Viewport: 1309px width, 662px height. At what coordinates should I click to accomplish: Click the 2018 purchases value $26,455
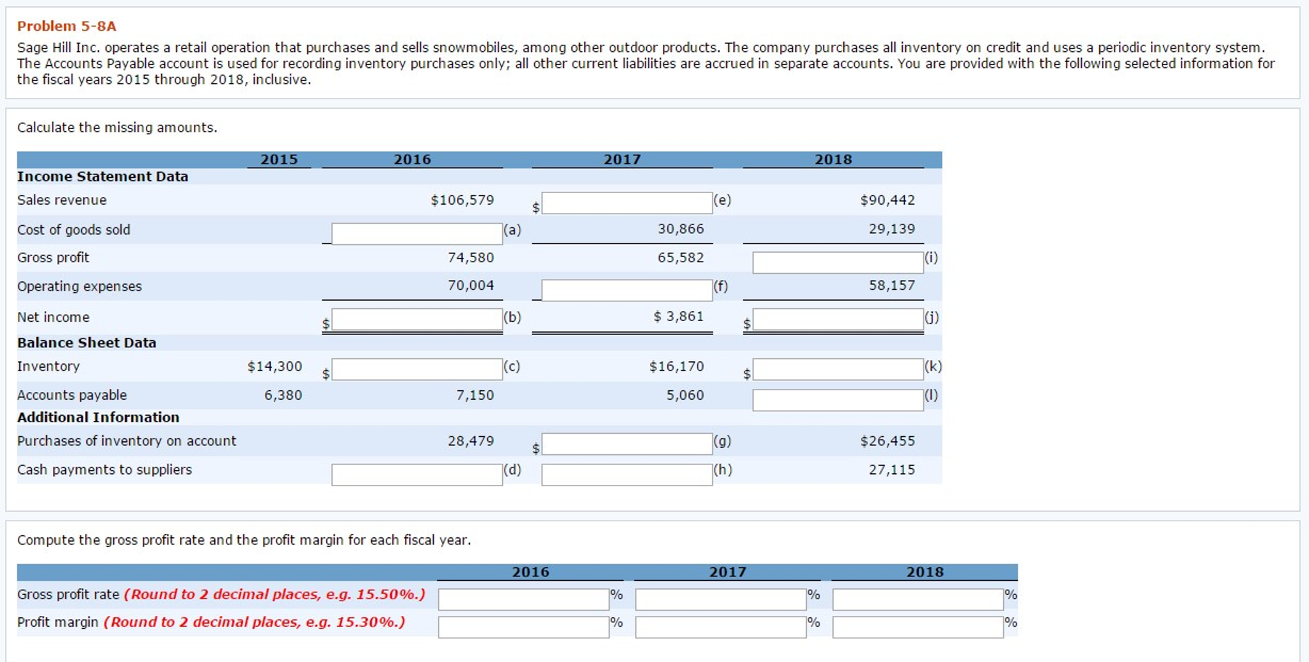click(x=887, y=441)
